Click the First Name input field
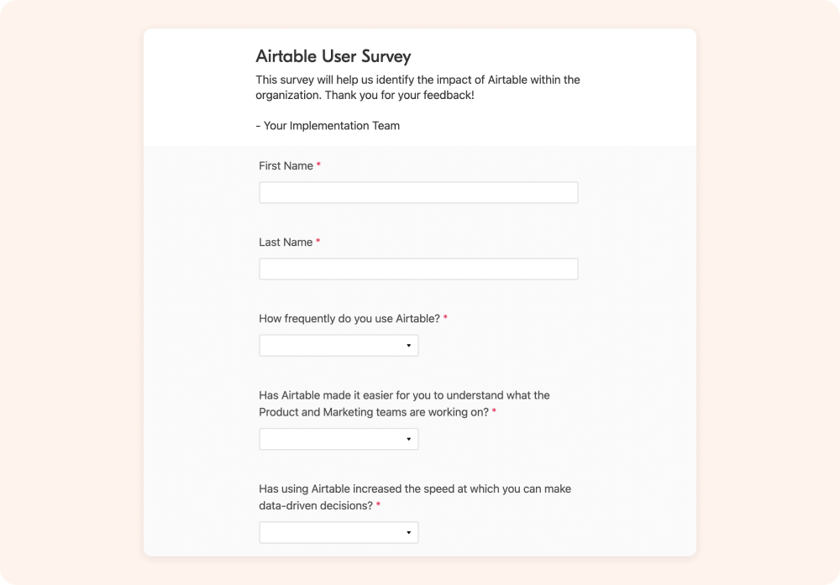Screen dimensions: 840x585 (417, 192)
